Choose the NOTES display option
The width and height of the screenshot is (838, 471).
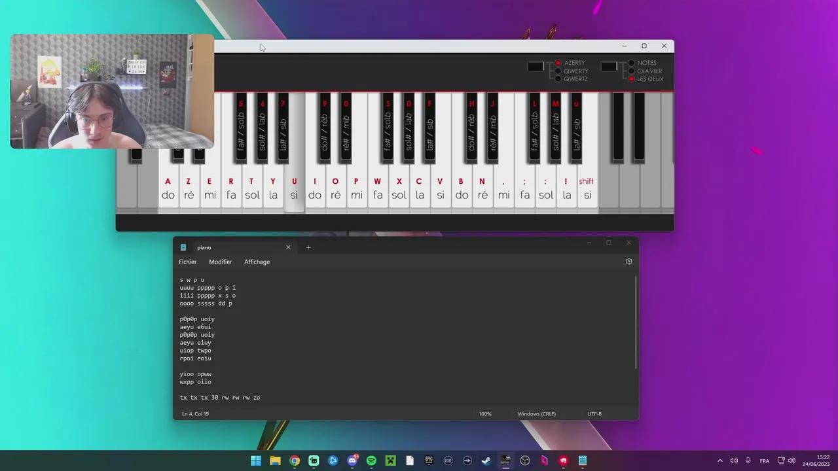pyautogui.click(x=632, y=63)
